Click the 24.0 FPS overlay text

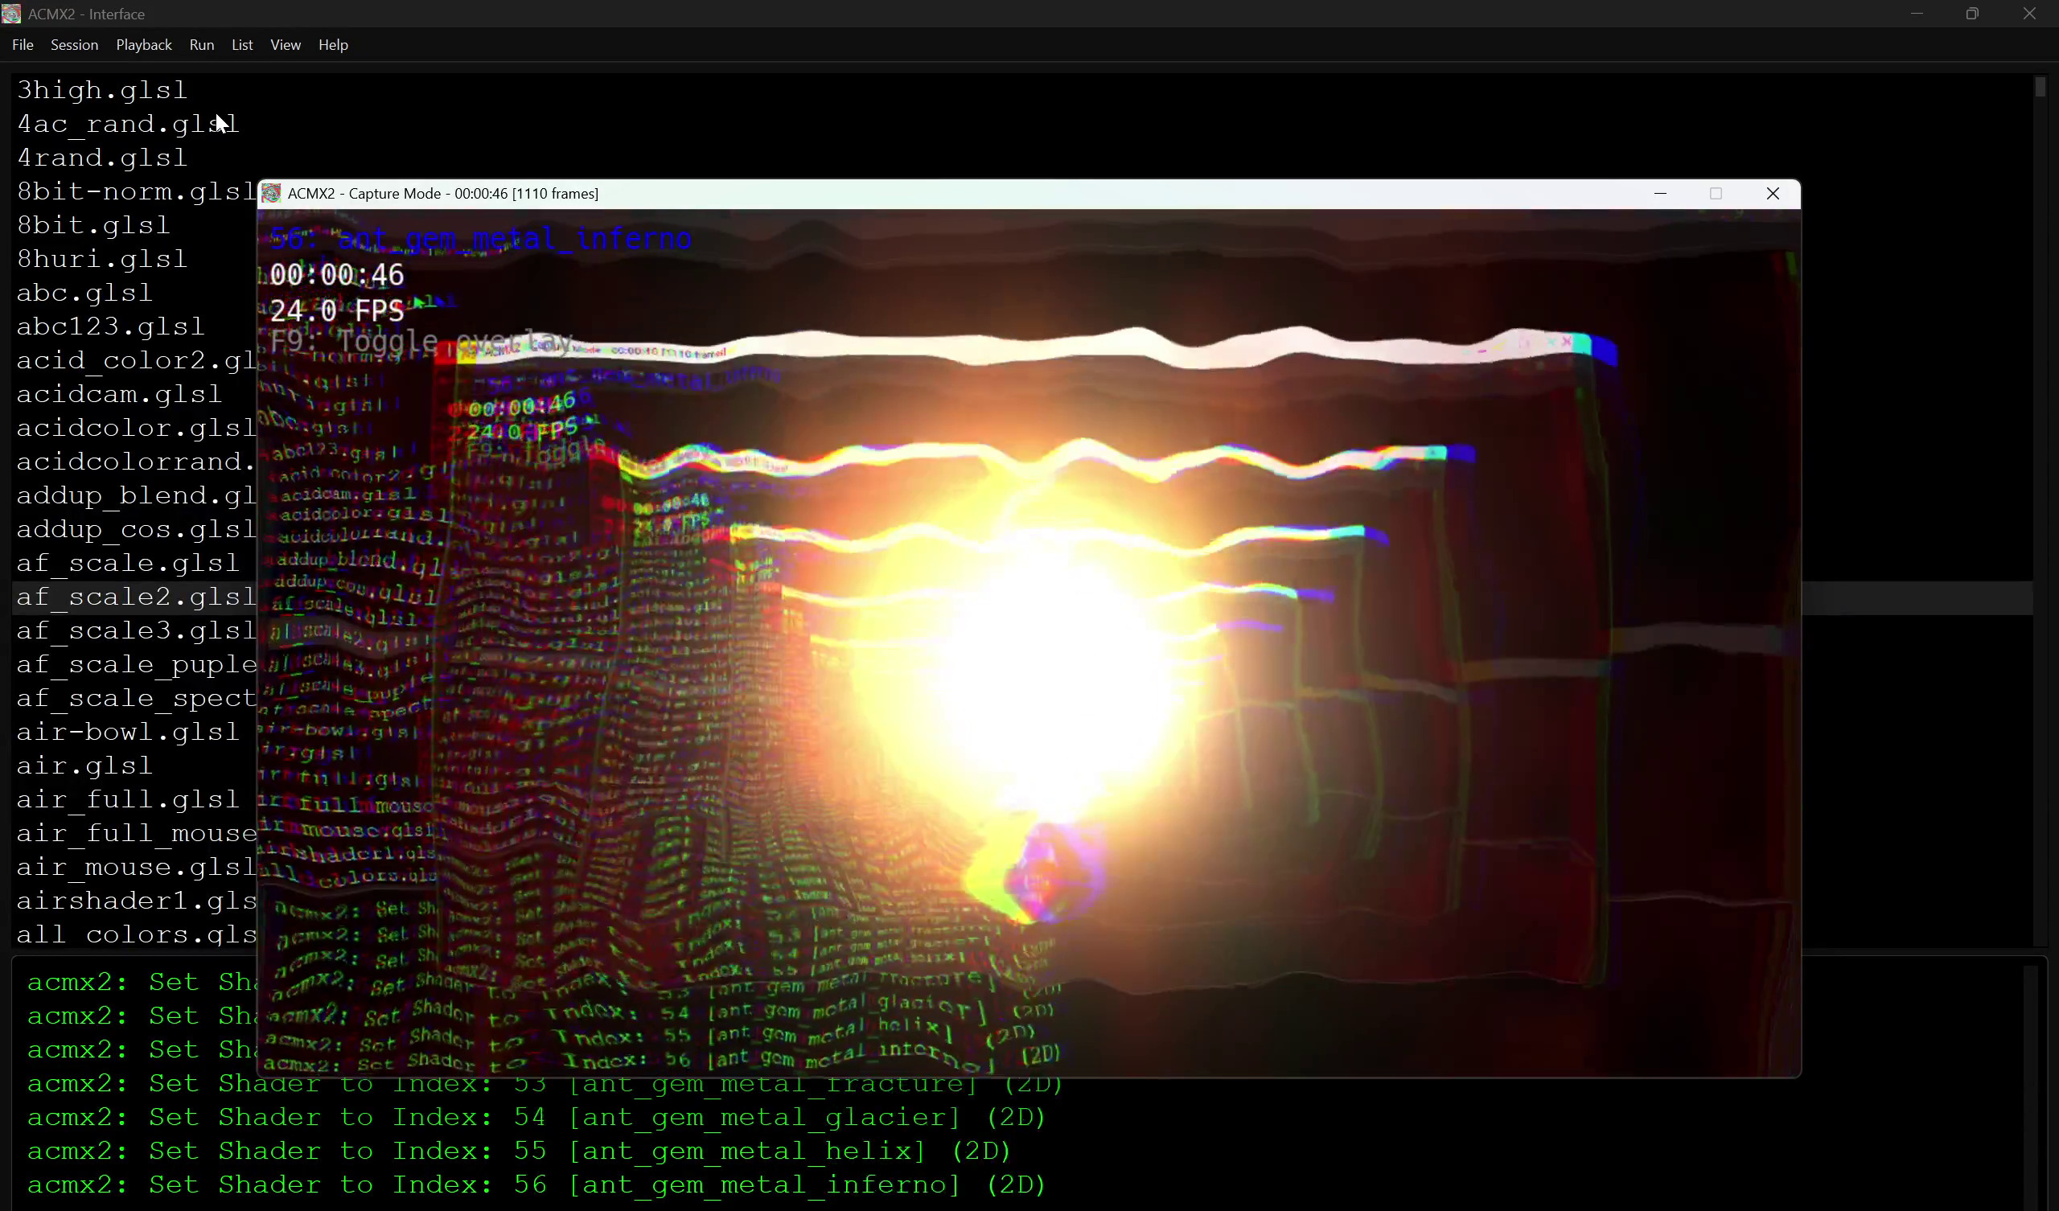(337, 310)
